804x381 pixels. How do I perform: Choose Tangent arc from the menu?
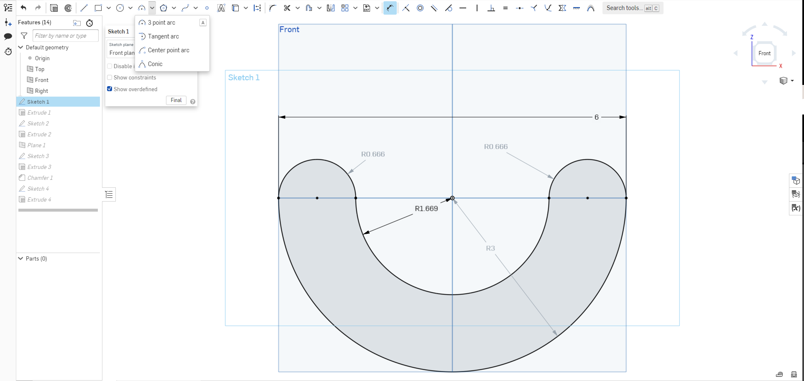(x=163, y=36)
